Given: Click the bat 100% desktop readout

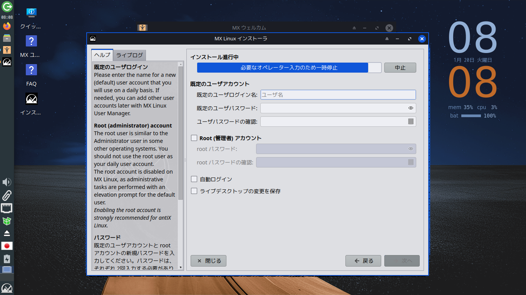Looking at the screenshot, I should coord(473,116).
